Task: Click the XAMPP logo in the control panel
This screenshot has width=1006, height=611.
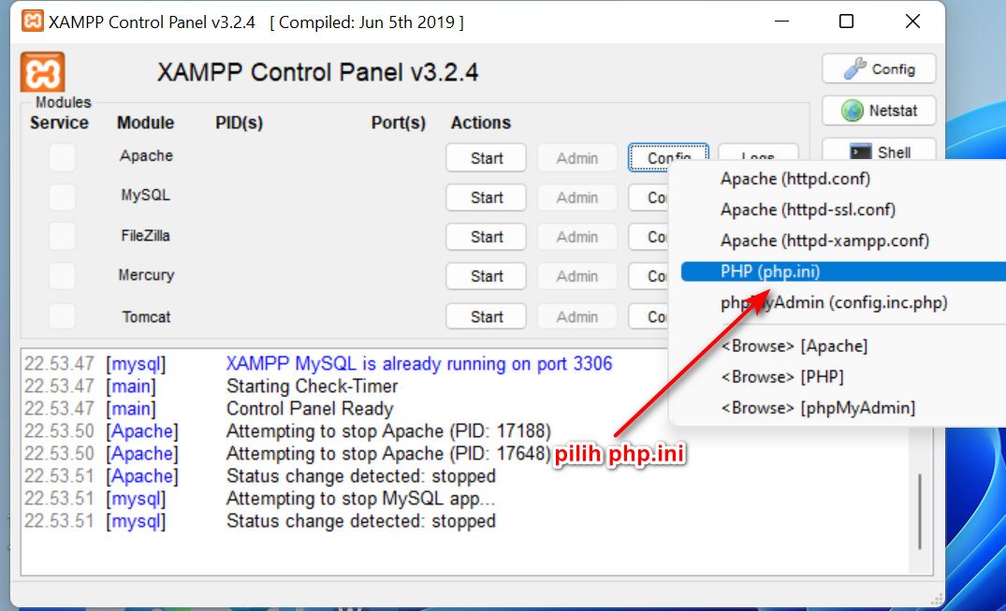Action: (42, 72)
